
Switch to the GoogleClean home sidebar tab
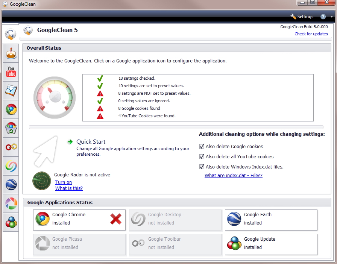[x=11, y=34]
